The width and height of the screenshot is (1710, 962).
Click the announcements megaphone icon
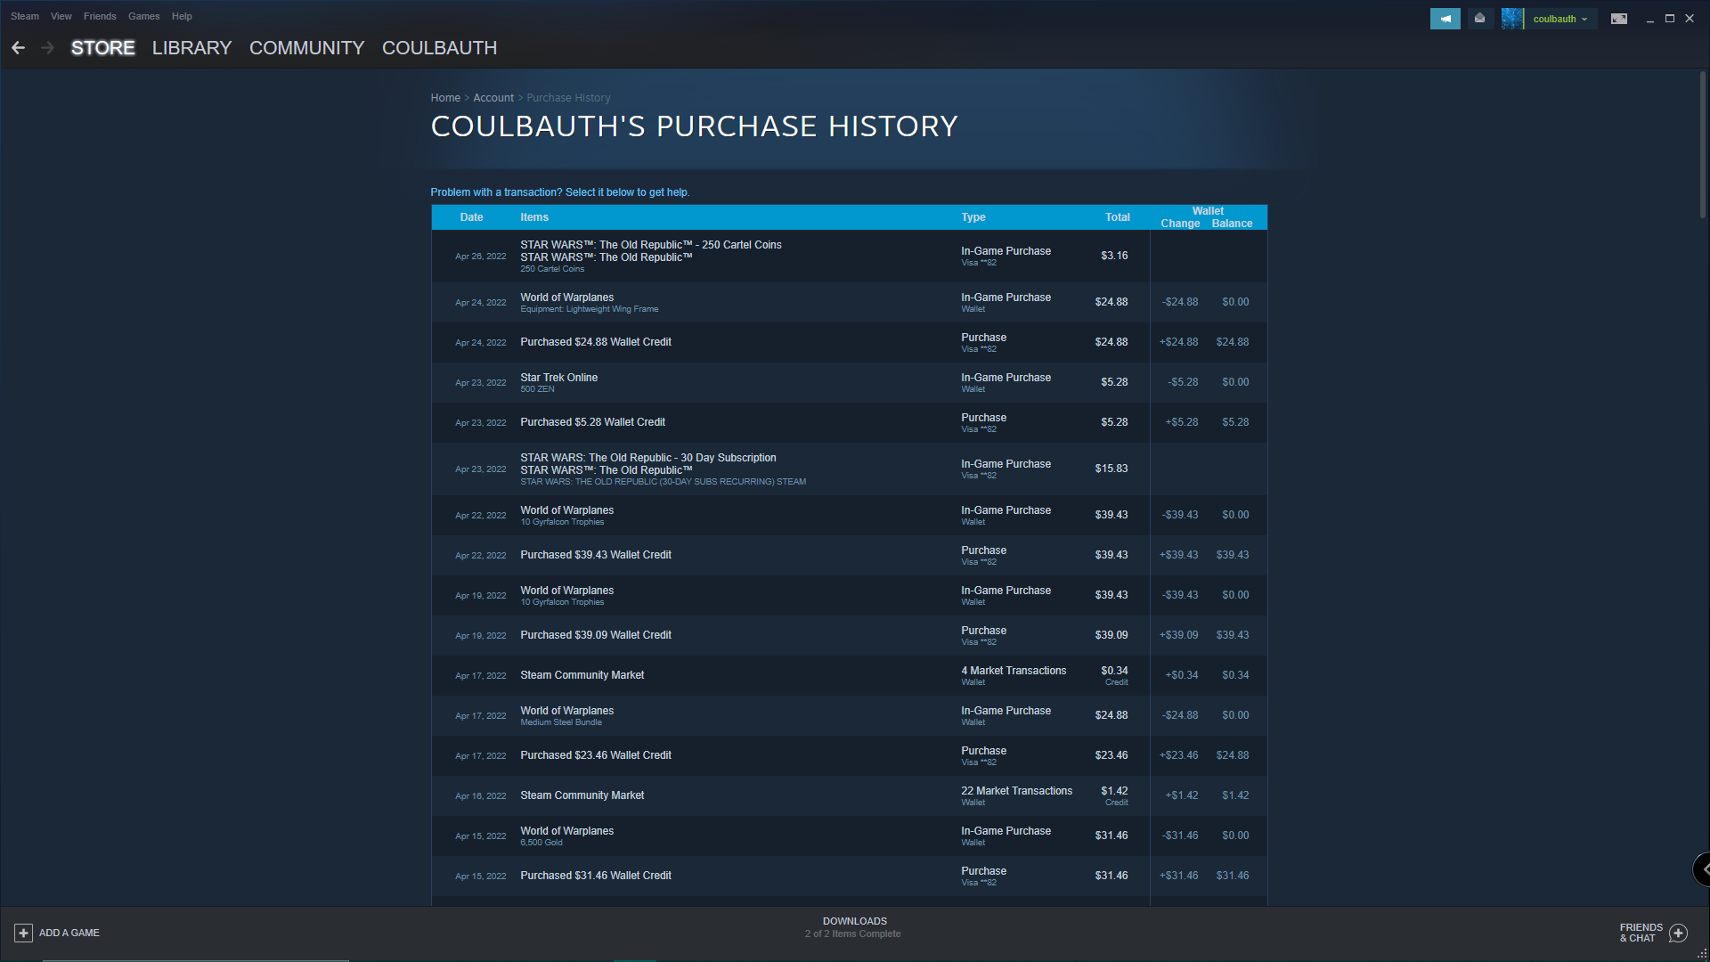click(1445, 19)
